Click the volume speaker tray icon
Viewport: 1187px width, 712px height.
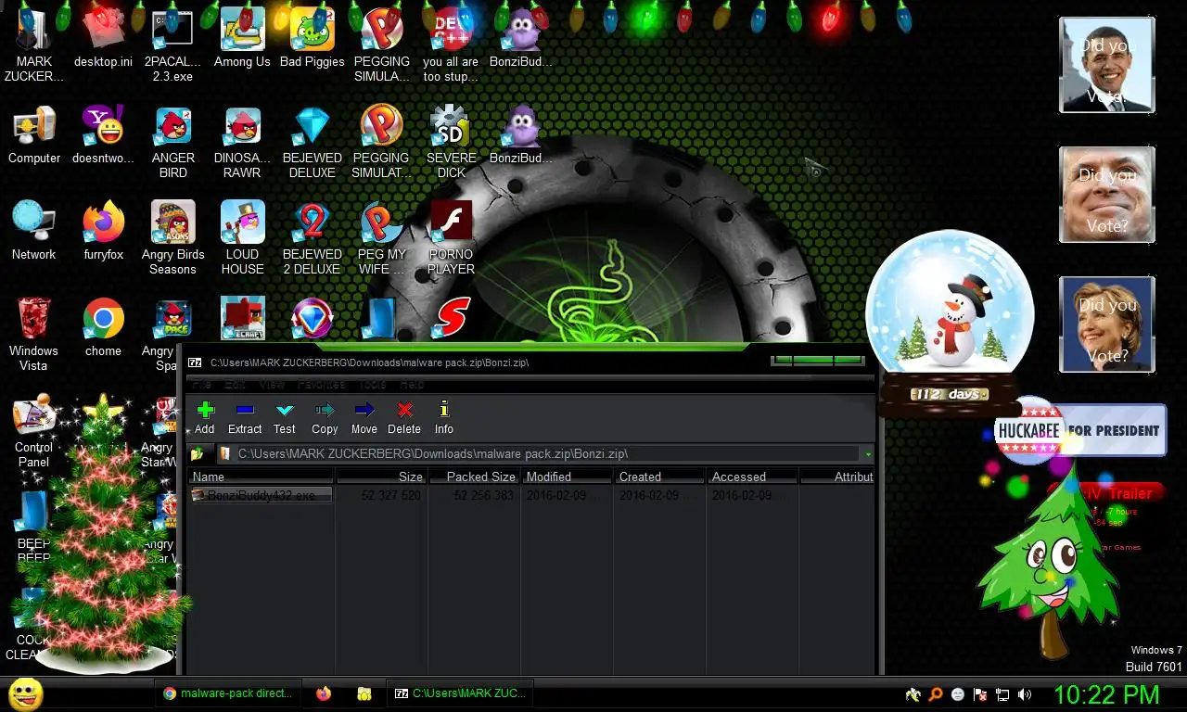(1025, 694)
